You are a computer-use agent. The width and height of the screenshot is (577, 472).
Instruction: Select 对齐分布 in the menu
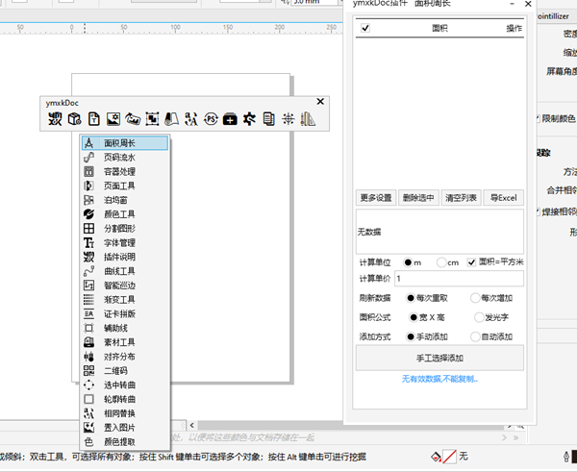125,357
